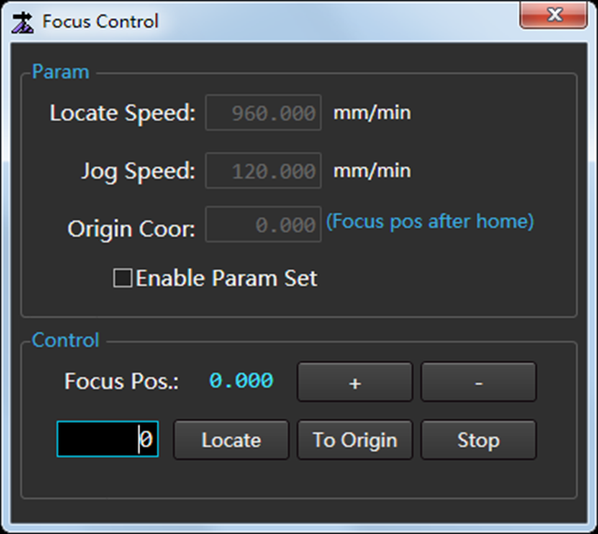The height and width of the screenshot is (534, 598).
Task: Click the Locate Speed label
Action: coord(123,113)
